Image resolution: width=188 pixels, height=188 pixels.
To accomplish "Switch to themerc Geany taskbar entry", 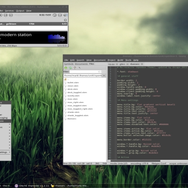I will coord(70,186).
